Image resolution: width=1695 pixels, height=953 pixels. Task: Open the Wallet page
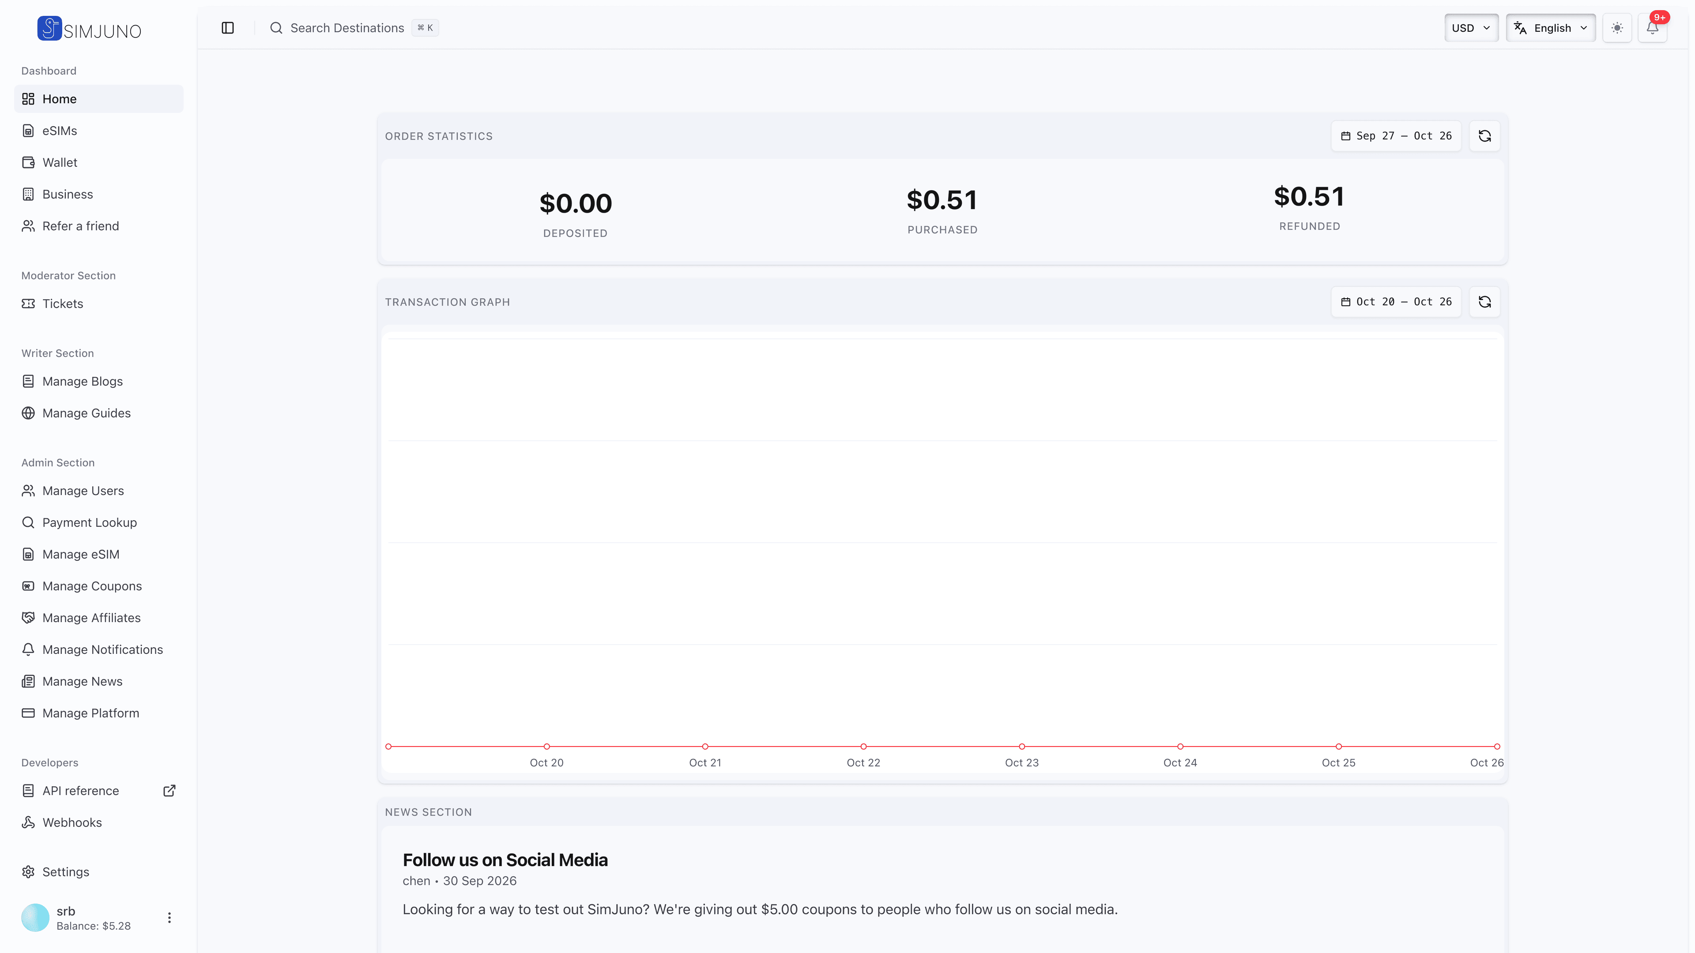[99, 162]
